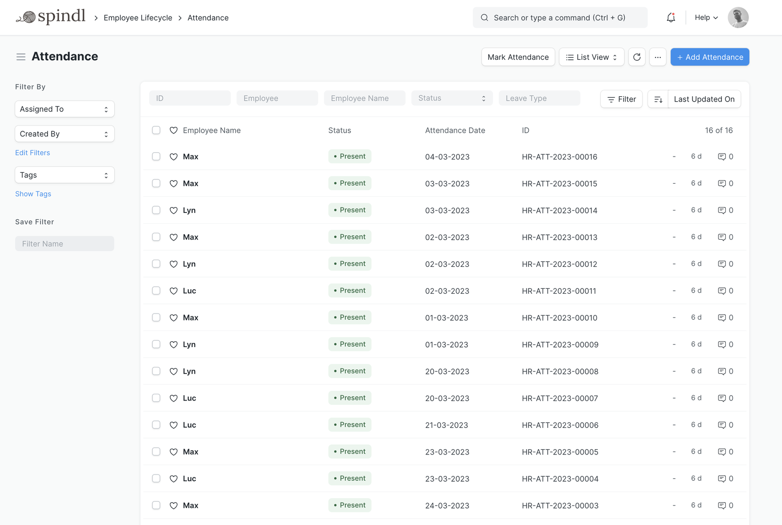Viewport: 782px width, 525px height.
Task: Click the Edit Filters link
Action: tap(33, 153)
